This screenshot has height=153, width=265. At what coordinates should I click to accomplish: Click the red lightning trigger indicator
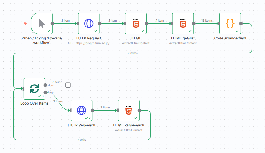(x=25, y=23)
